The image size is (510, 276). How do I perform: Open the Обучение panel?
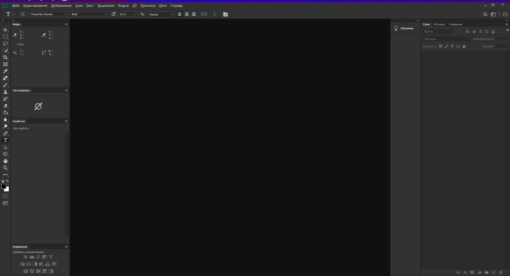(x=404, y=28)
